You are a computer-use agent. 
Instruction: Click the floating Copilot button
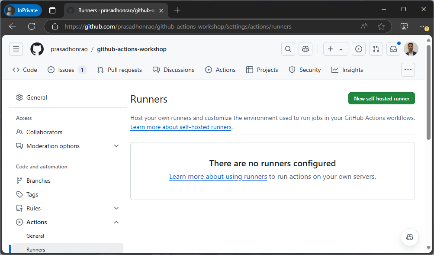410,237
